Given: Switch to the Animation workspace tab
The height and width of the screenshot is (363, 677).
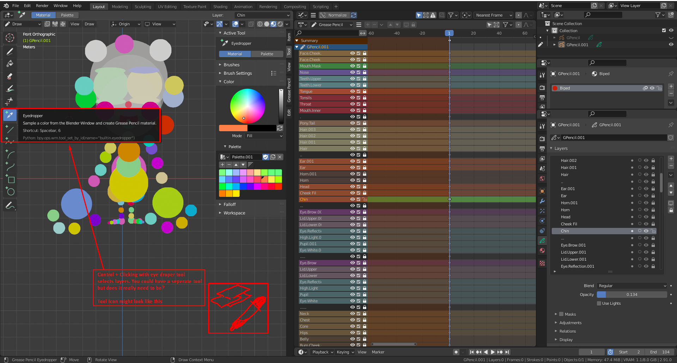Looking at the screenshot, I should [243, 7].
